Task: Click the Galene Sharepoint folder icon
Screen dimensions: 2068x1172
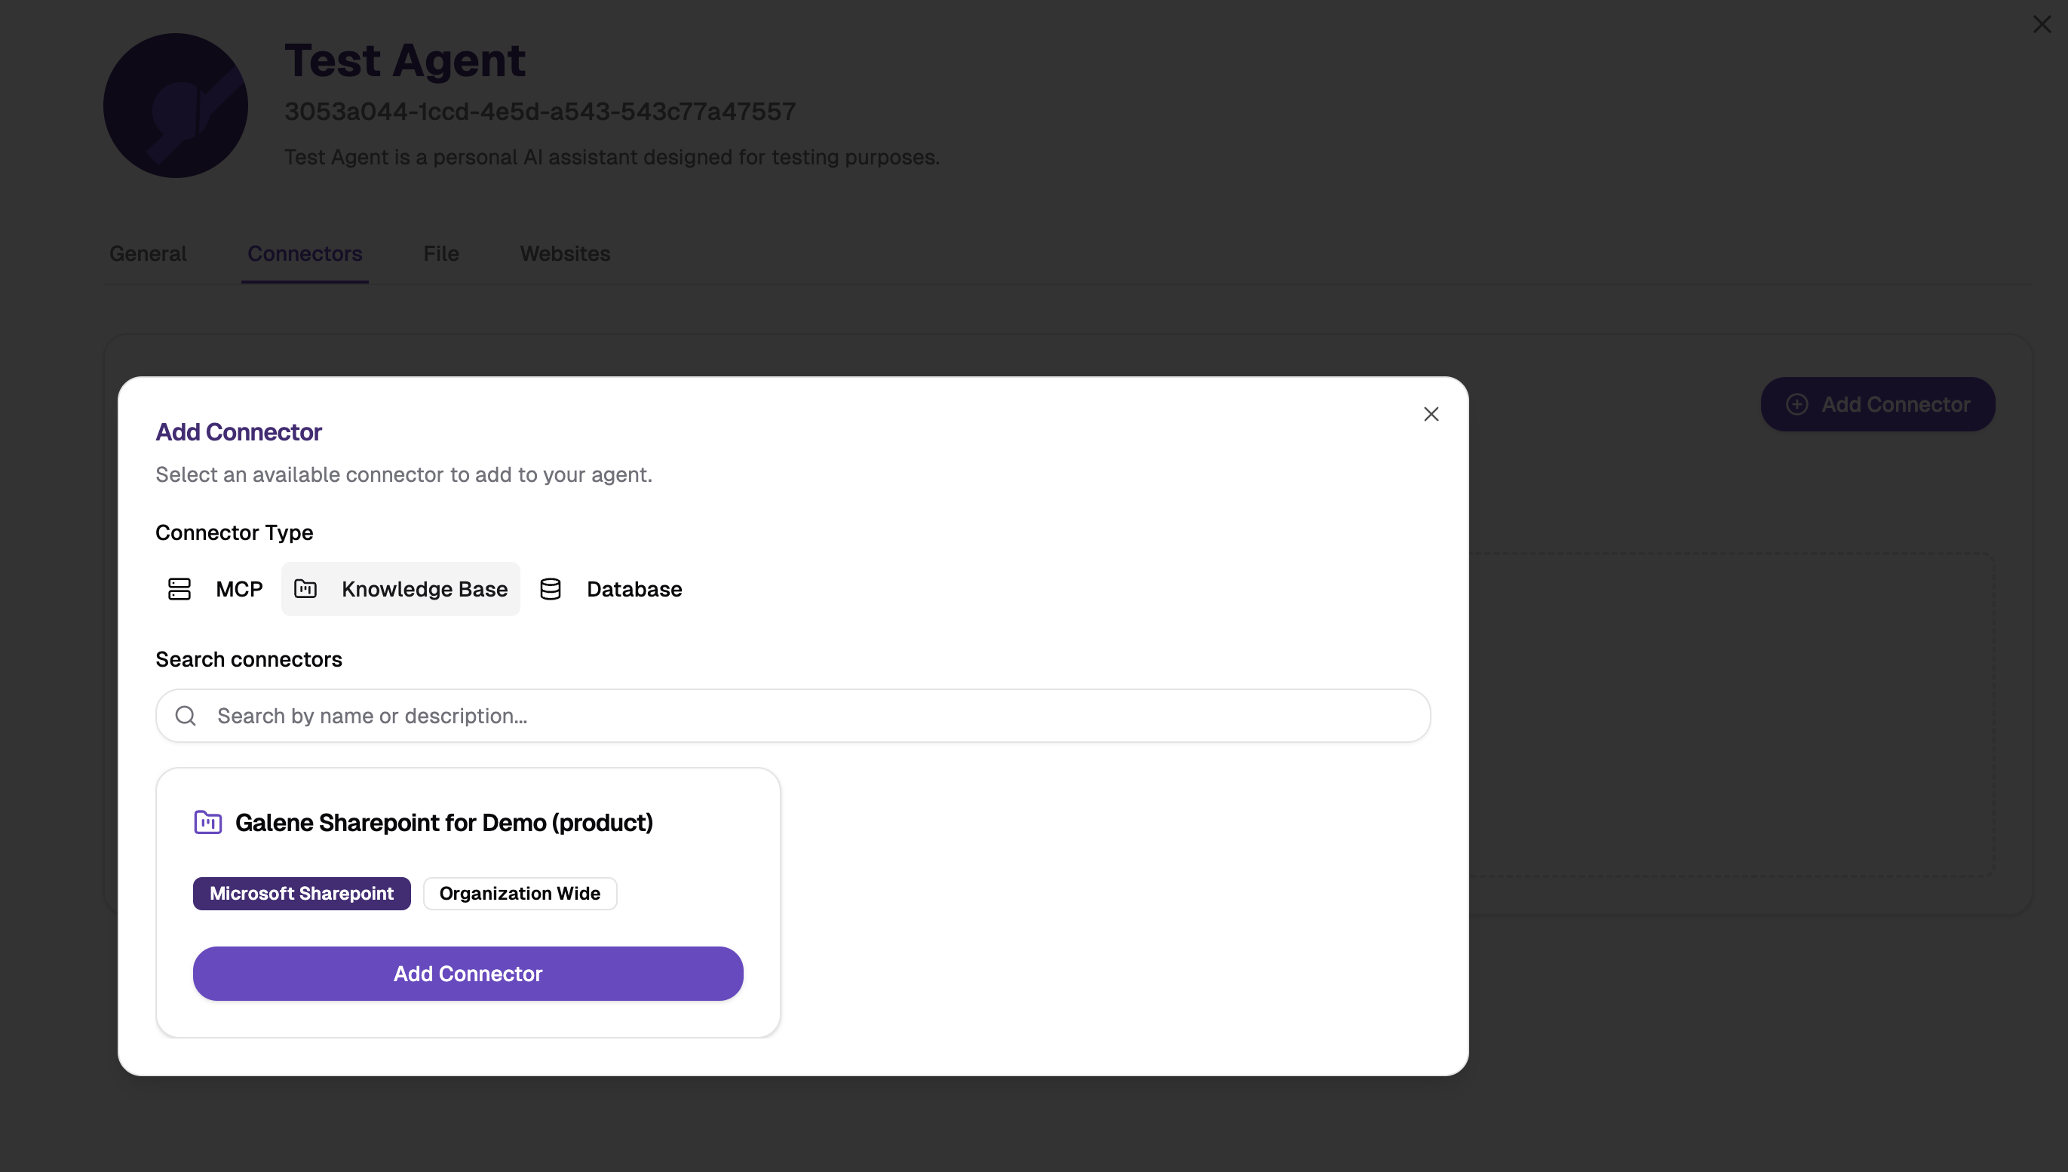Action: 207,822
